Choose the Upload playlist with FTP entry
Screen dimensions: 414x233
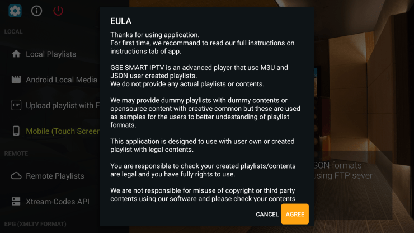63,105
